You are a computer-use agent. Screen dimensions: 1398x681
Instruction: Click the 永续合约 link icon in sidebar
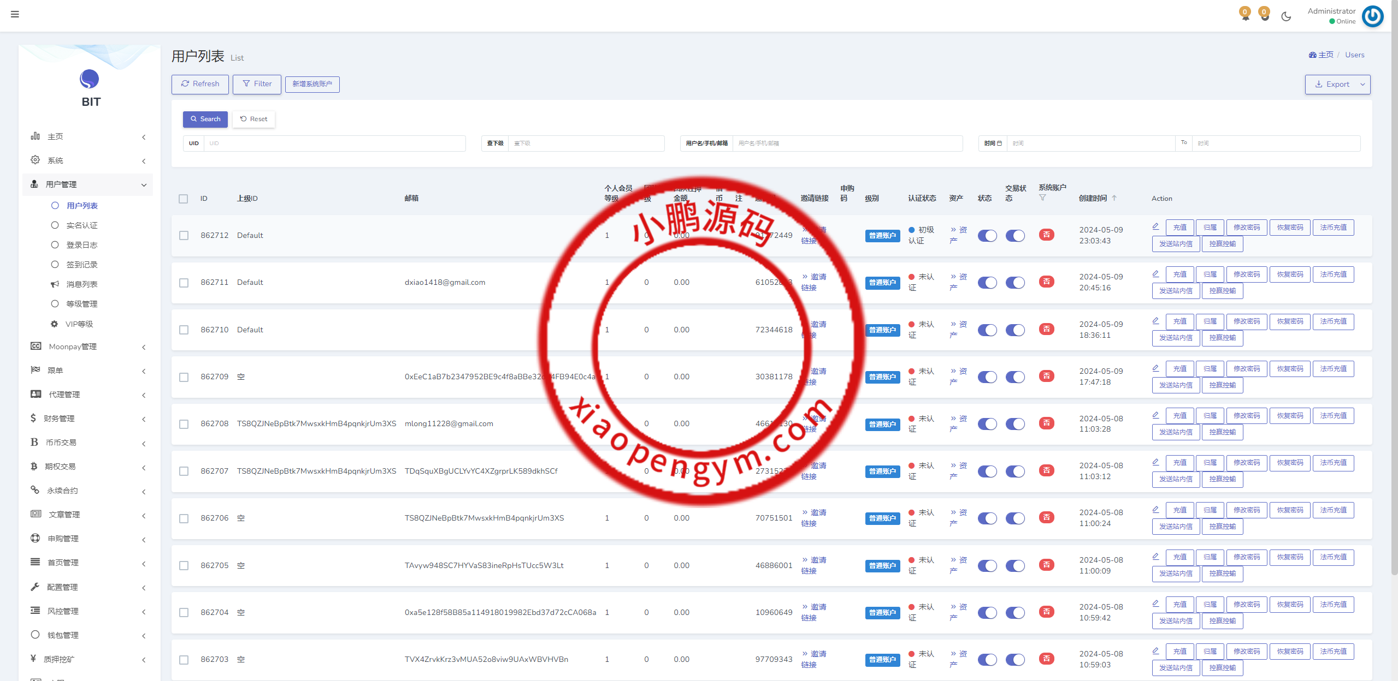pos(35,490)
